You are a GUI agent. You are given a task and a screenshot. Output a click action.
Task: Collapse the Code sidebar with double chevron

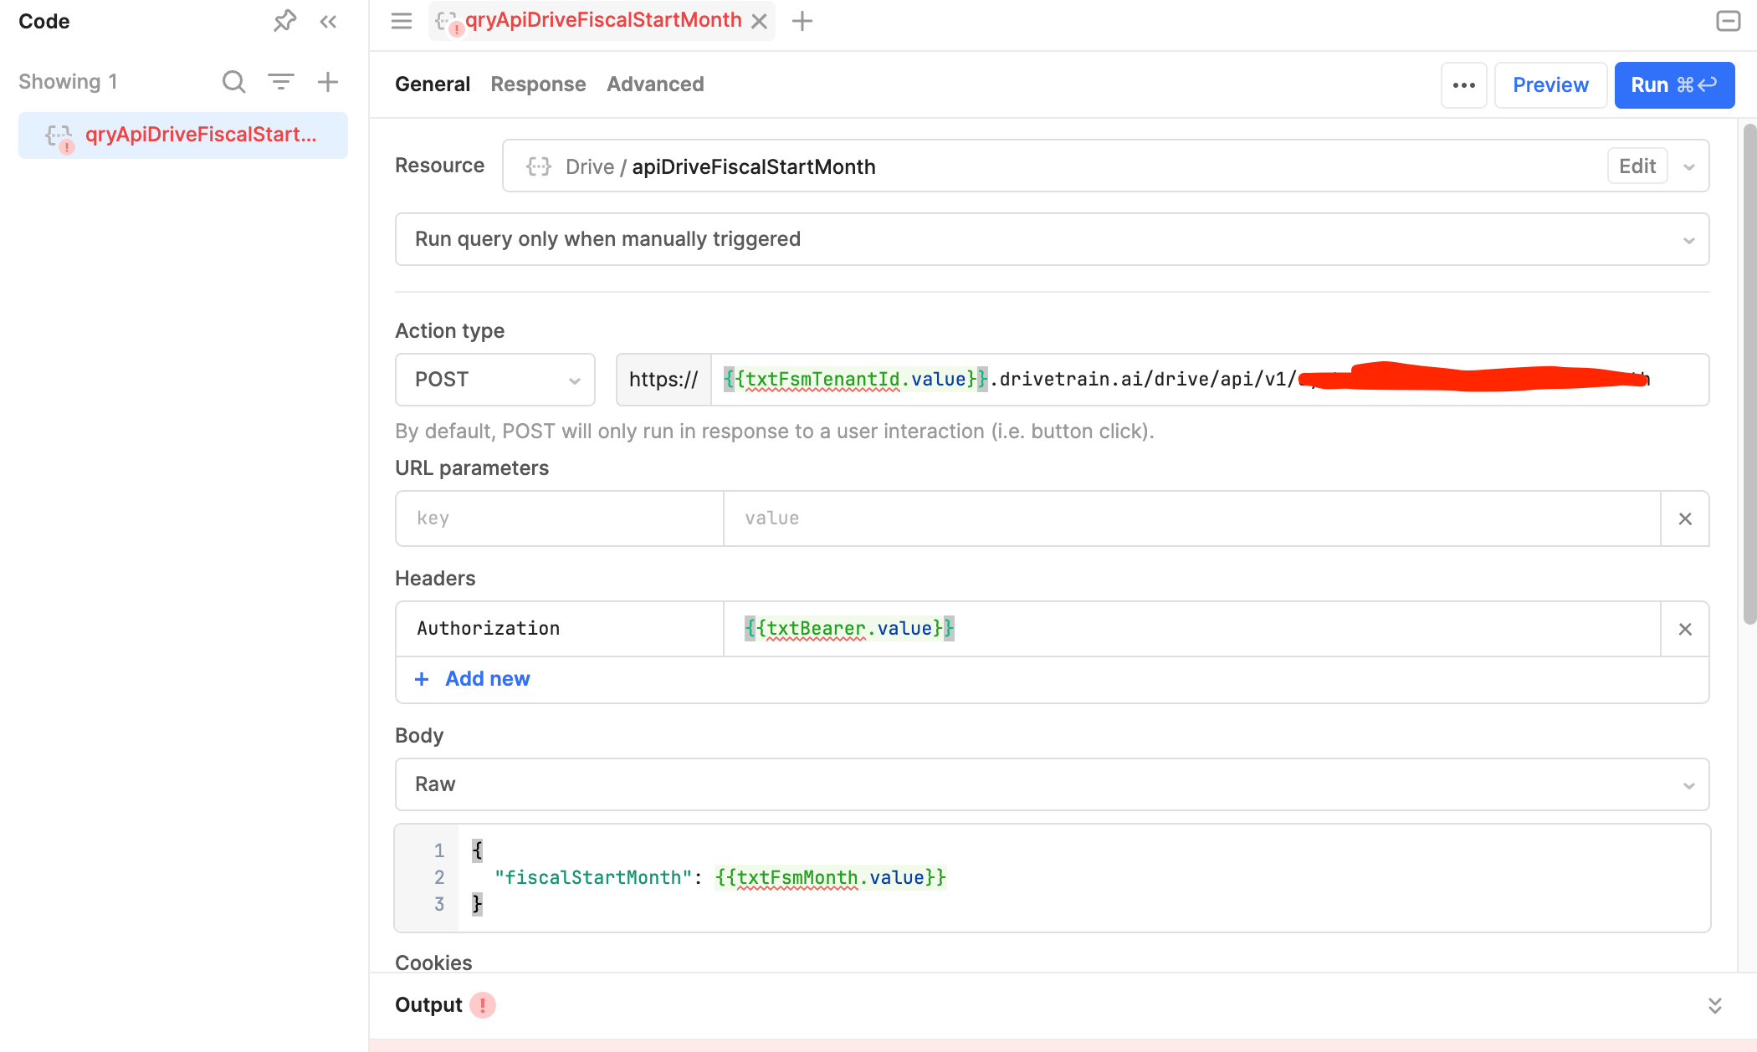[x=328, y=22]
